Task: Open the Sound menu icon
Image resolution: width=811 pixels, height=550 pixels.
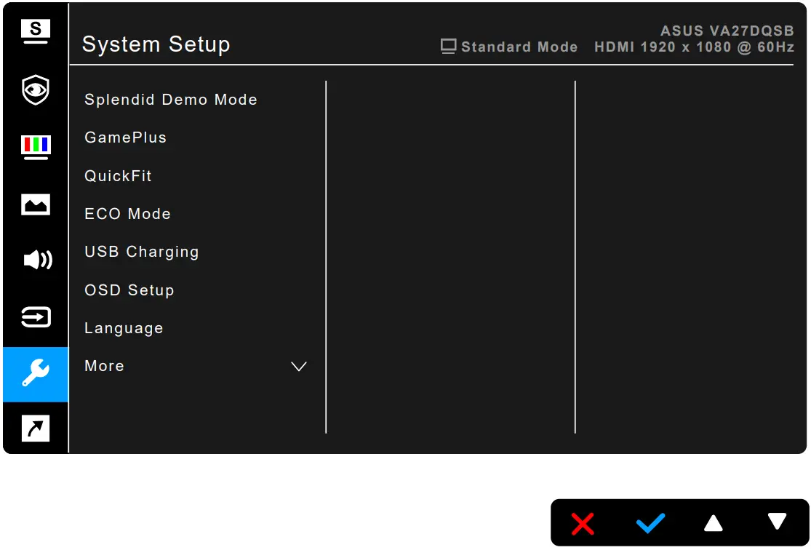Action: (x=35, y=260)
